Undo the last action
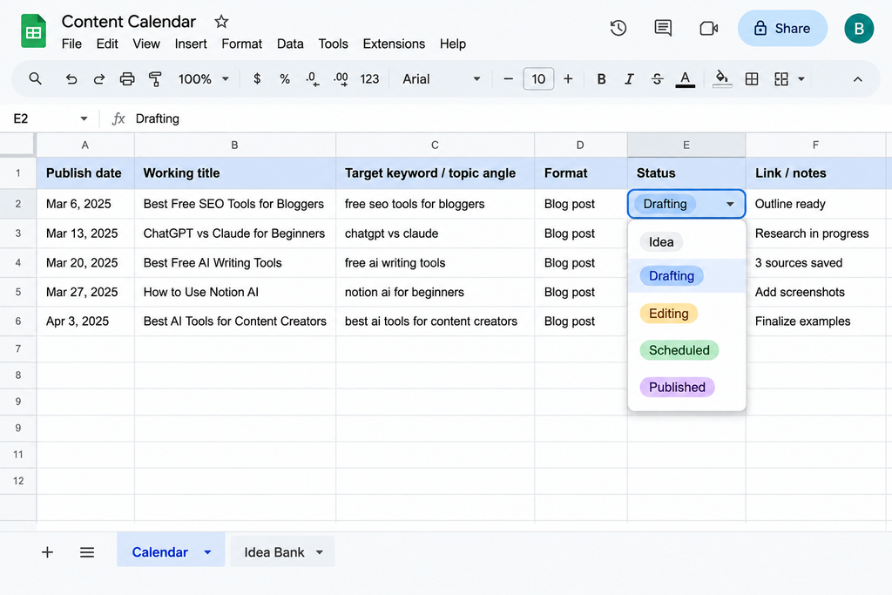 pyautogui.click(x=71, y=79)
